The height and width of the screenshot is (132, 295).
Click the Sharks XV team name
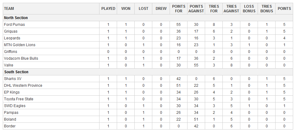[x=13, y=79]
